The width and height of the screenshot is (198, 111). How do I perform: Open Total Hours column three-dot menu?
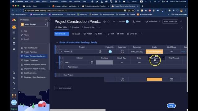(x=163, y=58)
